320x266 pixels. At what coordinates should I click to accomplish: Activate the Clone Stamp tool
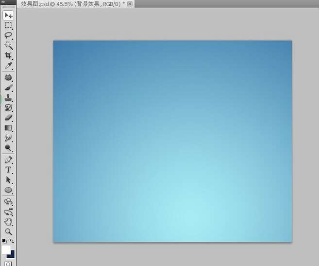pos(8,98)
